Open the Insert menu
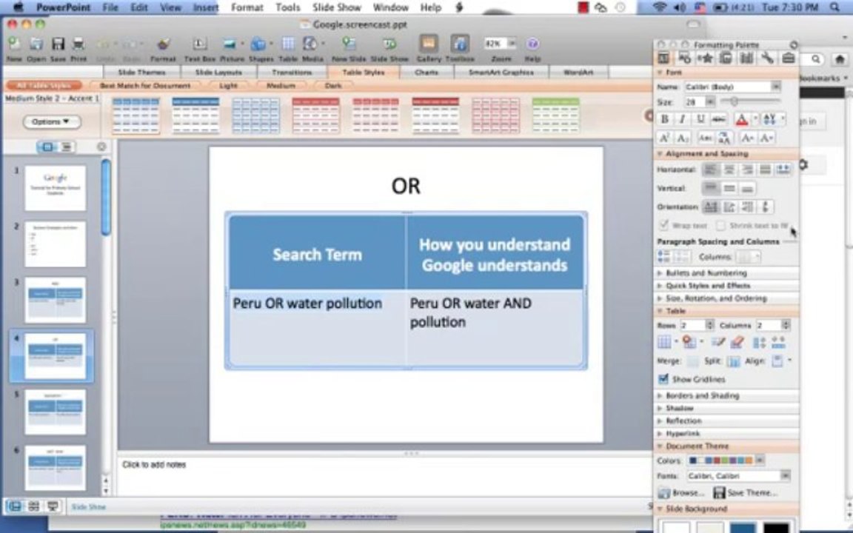This screenshot has height=533, width=853. (206, 7)
